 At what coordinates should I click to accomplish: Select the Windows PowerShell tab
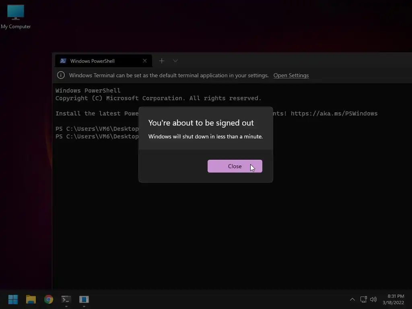[x=103, y=61]
